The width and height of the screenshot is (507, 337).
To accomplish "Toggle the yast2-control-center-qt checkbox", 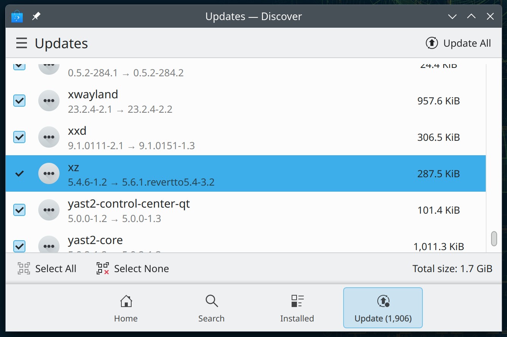I will click(x=19, y=210).
